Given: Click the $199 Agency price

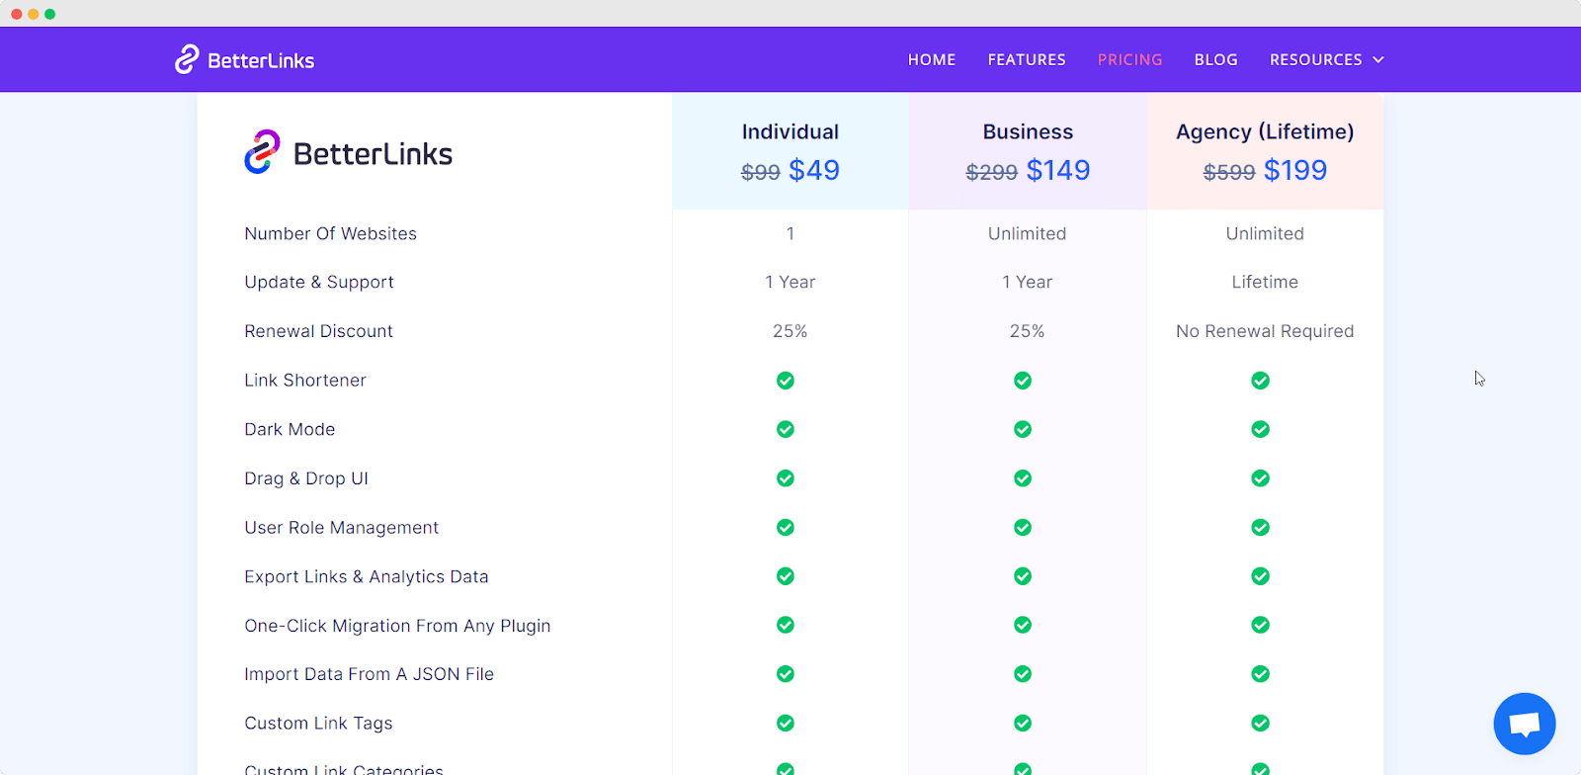Looking at the screenshot, I should click(1295, 170).
